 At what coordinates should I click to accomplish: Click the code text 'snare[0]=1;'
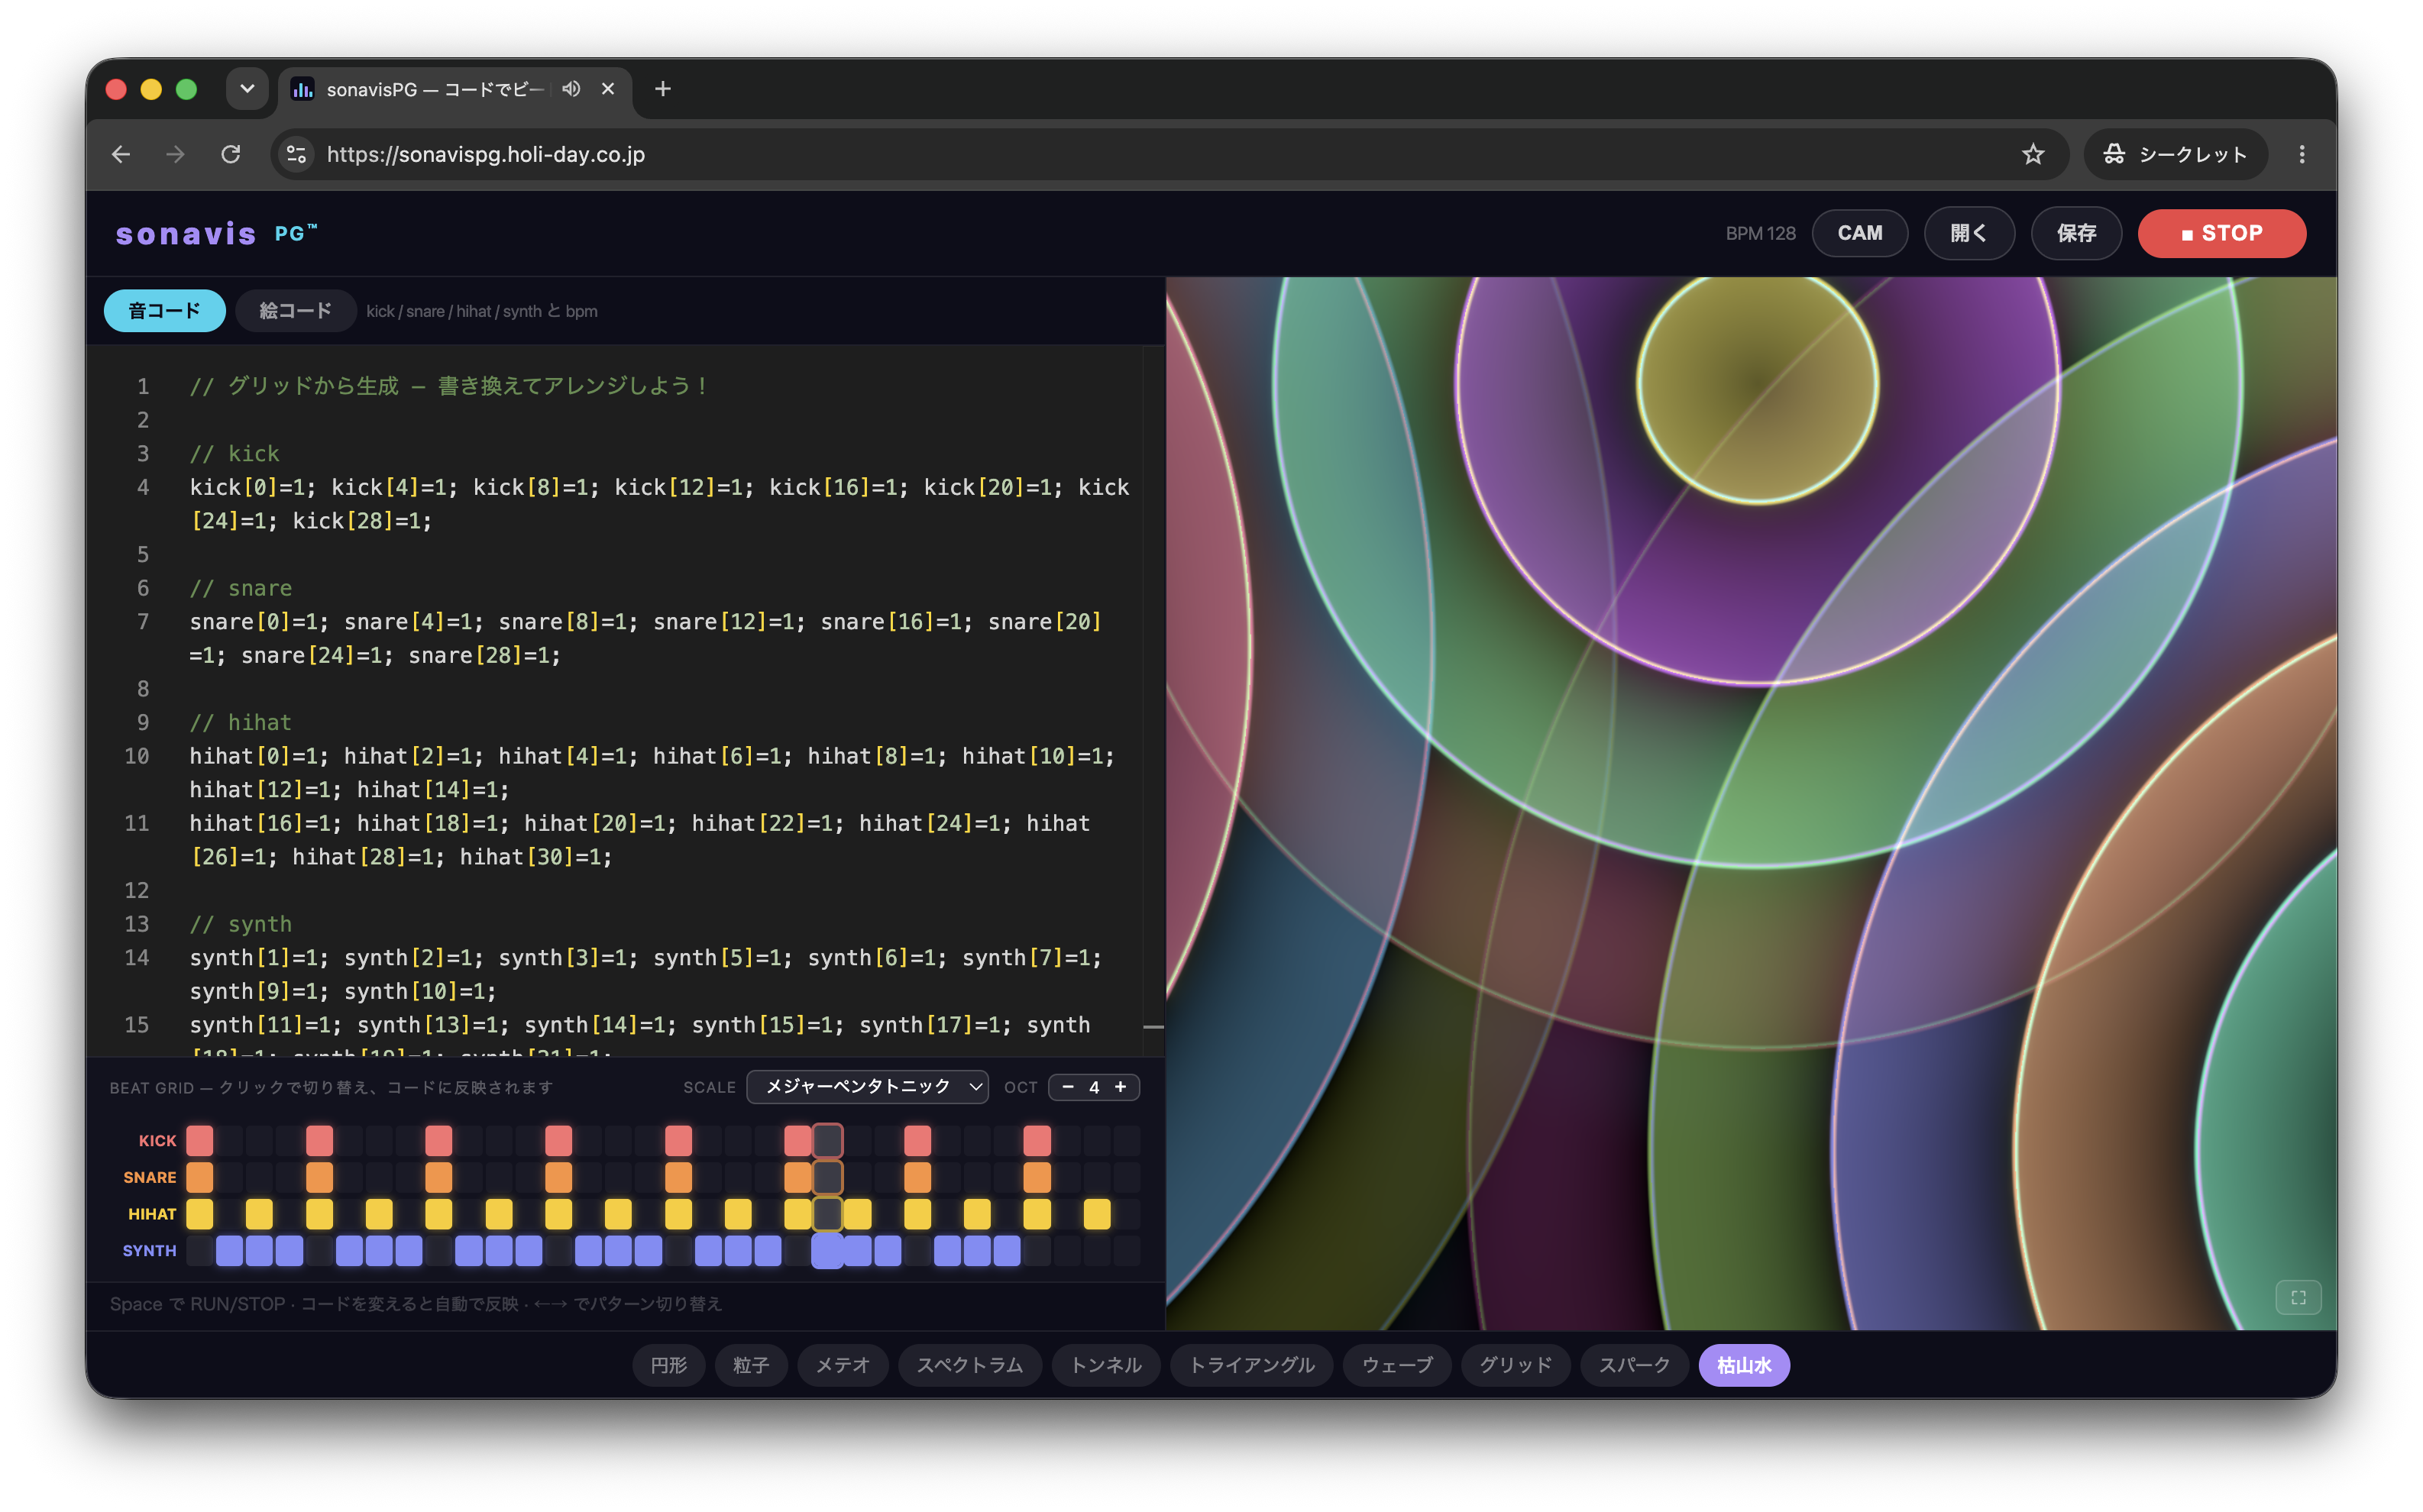coord(259,622)
